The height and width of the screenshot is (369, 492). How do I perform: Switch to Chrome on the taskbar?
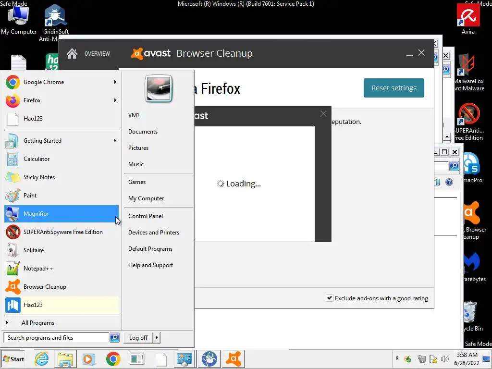[x=113, y=359]
